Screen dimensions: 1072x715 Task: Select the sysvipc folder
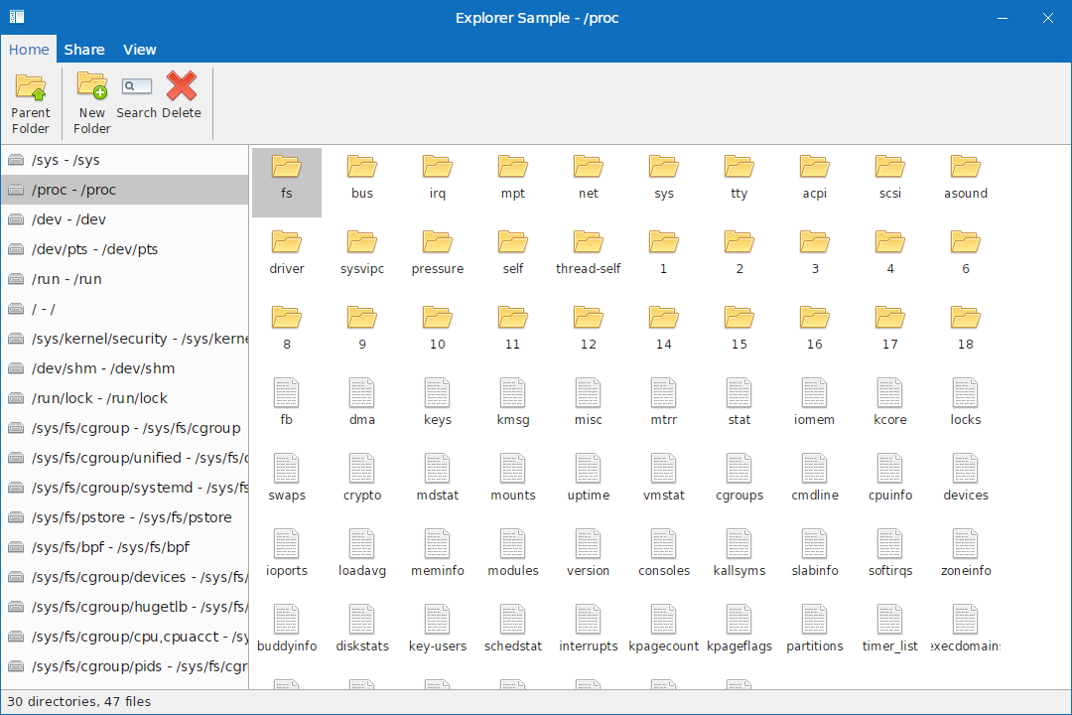(362, 257)
